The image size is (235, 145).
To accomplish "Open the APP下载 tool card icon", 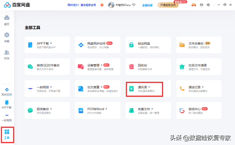I will 30,45.
